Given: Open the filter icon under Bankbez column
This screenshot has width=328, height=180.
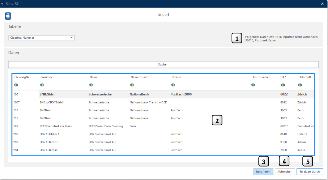Looking at the screenshot, I should coord(42,85).
